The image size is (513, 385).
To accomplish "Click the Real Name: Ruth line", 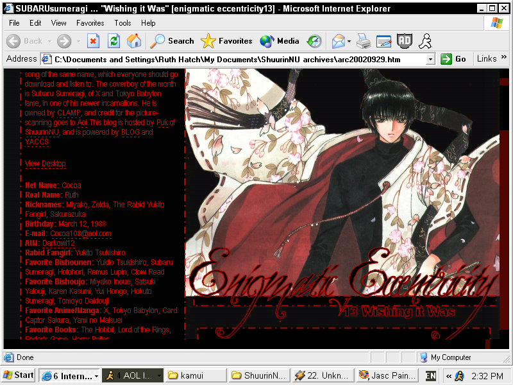I will click(x=52, y=195).
